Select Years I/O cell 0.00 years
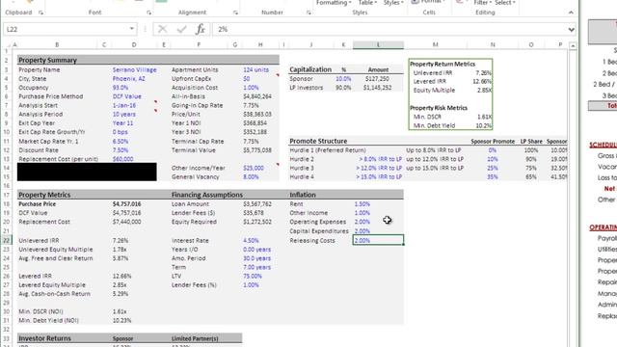617x347 pixels. 257,250
